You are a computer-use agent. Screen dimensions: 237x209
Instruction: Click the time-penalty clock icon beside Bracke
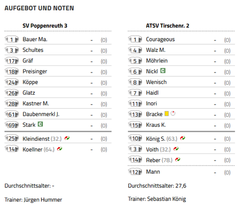[173, 113]
